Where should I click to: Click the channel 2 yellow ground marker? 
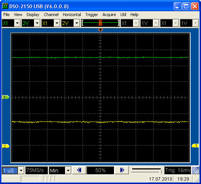pyautogui.click(x=6, y=146)
